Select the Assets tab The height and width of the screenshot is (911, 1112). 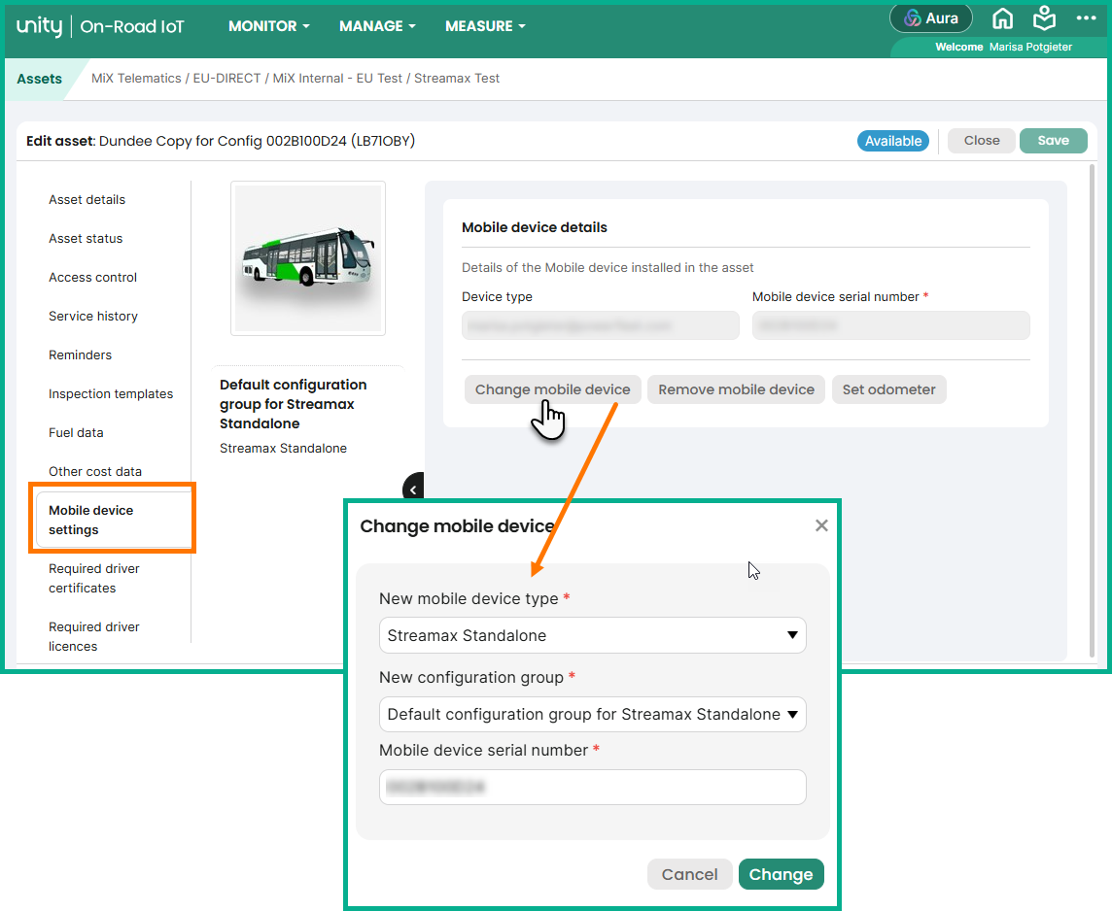coord(40,79)
